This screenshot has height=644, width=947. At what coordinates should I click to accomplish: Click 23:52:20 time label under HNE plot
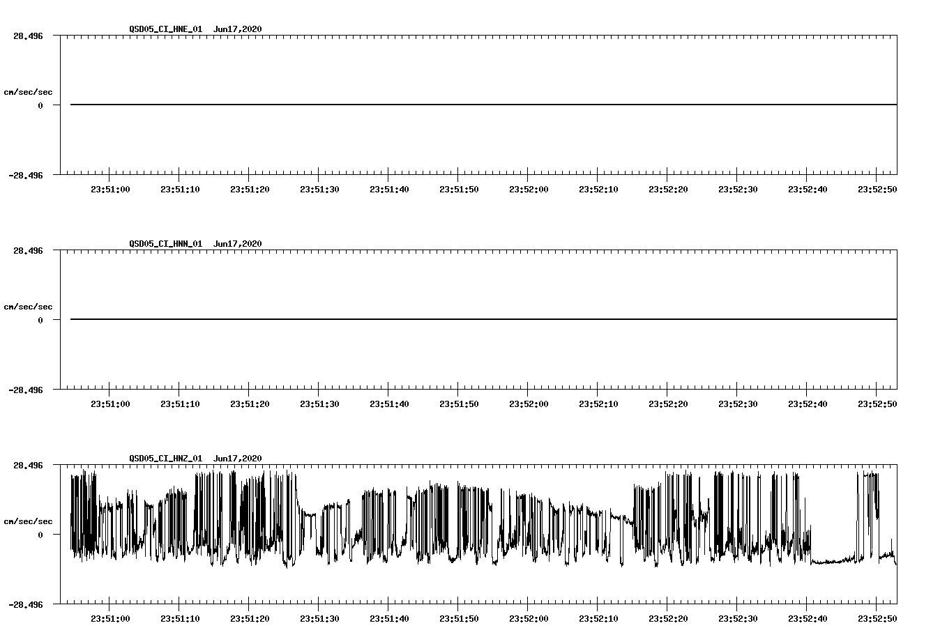[x=668, y=190]
